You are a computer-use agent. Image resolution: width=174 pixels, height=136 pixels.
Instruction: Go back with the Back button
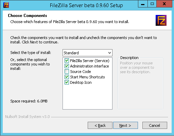point(100,125)
